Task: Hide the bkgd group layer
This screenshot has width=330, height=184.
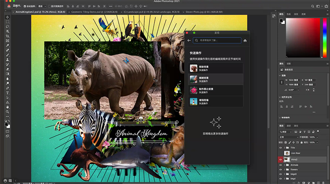Action: [280, 179]
